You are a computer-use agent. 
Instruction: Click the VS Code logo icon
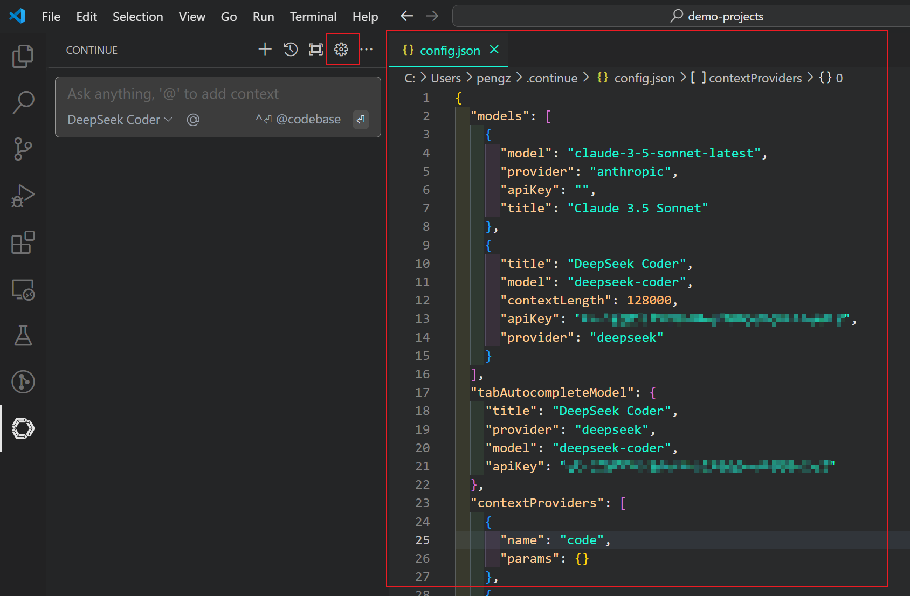17,16
